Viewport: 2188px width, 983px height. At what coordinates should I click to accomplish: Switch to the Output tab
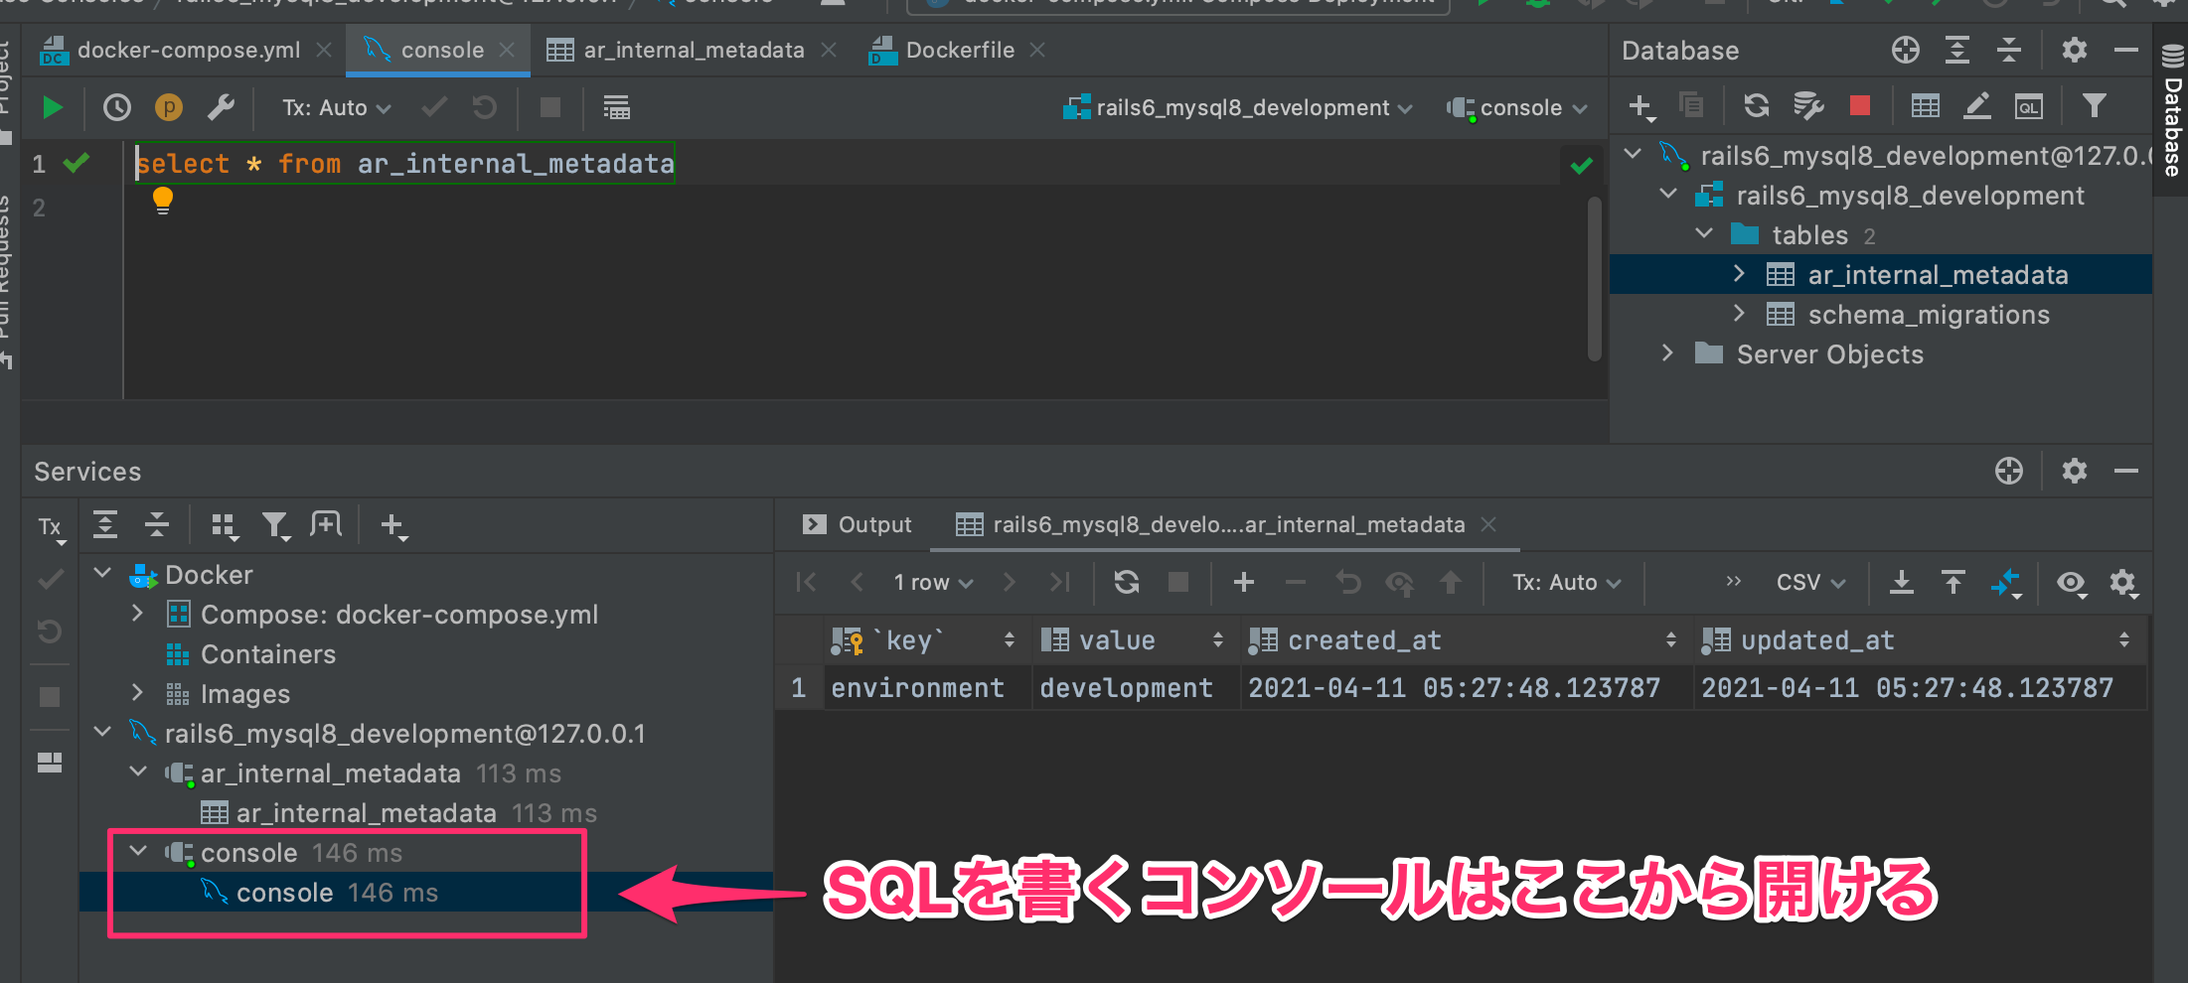[x=858, y=524]
